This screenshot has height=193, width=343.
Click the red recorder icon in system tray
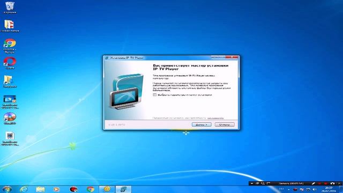[295, 189]
